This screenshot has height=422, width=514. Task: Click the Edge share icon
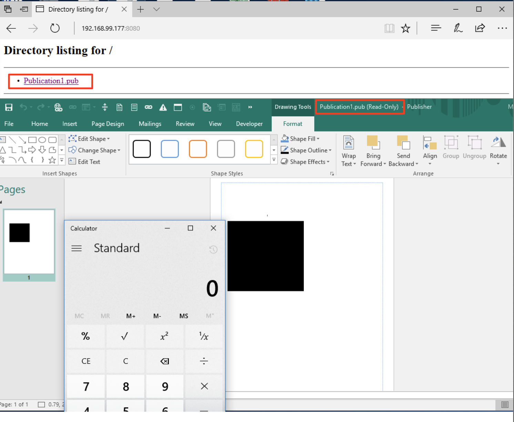click(x=480, y=28)
